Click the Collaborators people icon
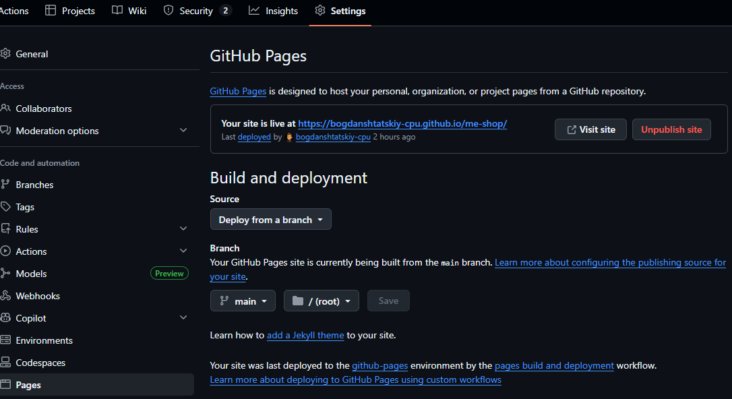The image size is (732, 399). (x=5, y=109)
